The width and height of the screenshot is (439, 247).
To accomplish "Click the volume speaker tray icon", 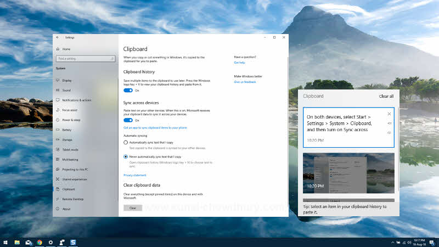I will point(409,243).
